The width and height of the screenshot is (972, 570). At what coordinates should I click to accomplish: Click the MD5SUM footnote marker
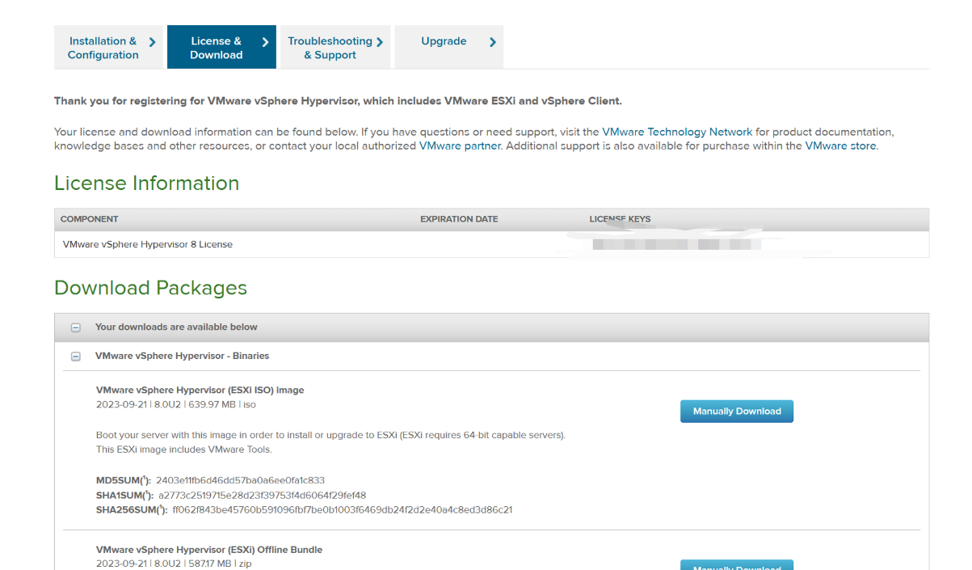(145, 479)
